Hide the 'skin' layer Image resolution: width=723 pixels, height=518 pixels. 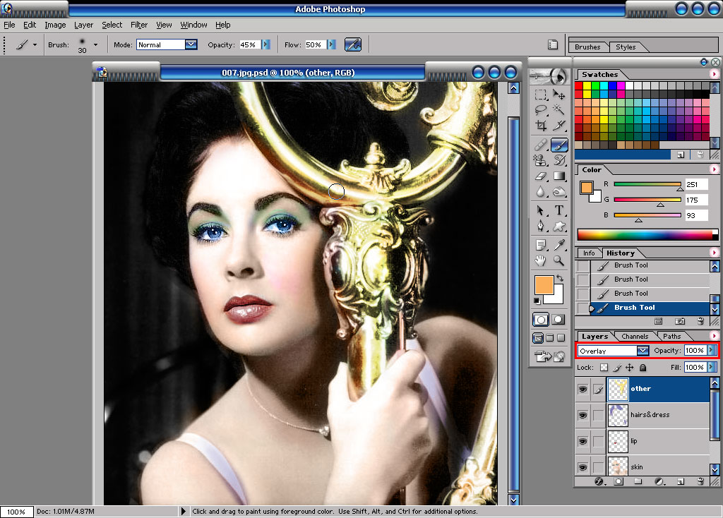(582, 467)
